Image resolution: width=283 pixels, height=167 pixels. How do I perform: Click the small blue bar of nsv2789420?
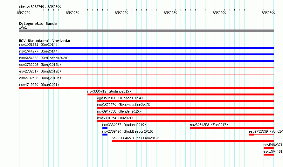[x=105, y=135]
